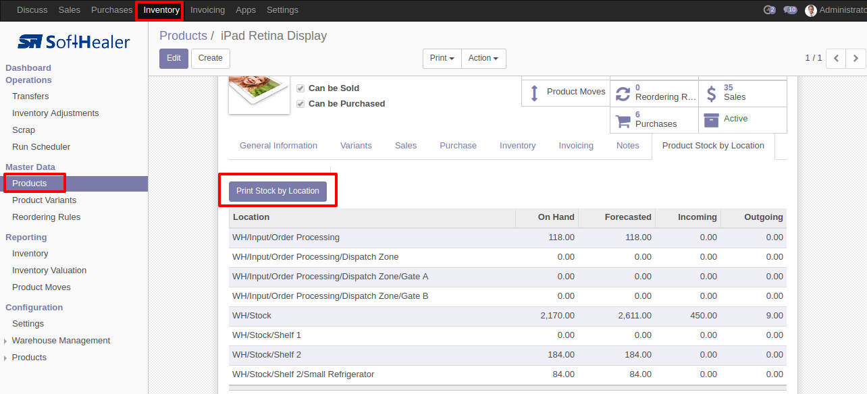The image size is (867, 394).
Task: Click the Create button
Action: (211, 59)
